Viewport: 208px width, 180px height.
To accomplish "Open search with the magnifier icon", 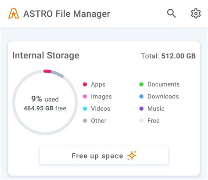I will click(x=171, y=14).
